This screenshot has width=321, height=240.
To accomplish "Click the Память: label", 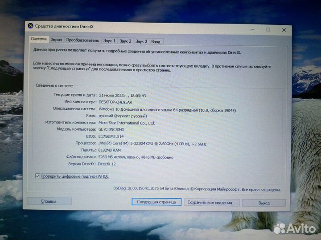I will point(88,150).
